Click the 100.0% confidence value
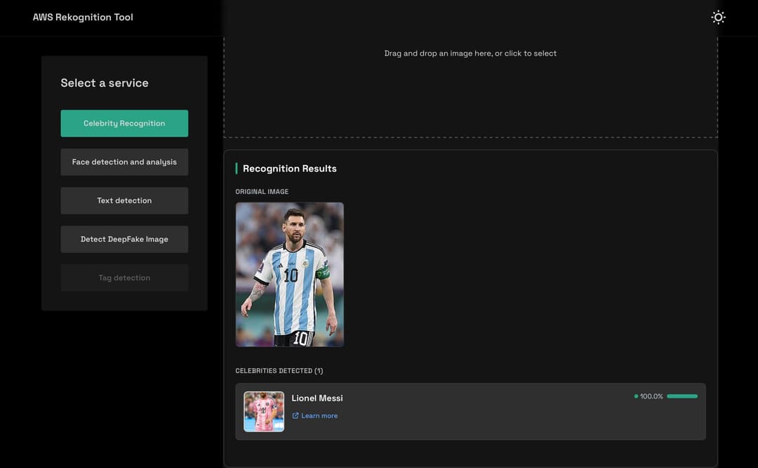The width and height of the screenshot is (758, 468). (651, 396)
